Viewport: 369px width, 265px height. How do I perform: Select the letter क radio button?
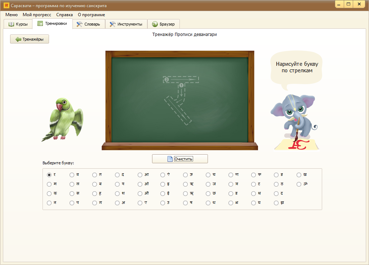tap(49, 193)
